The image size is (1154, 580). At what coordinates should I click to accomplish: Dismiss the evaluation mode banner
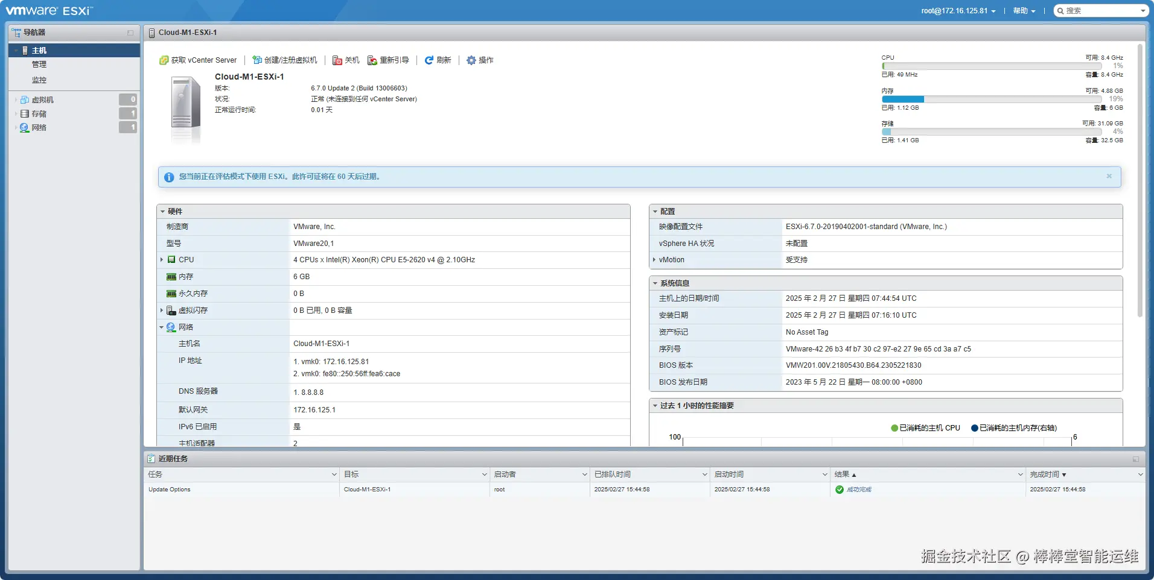[1109, 176]
